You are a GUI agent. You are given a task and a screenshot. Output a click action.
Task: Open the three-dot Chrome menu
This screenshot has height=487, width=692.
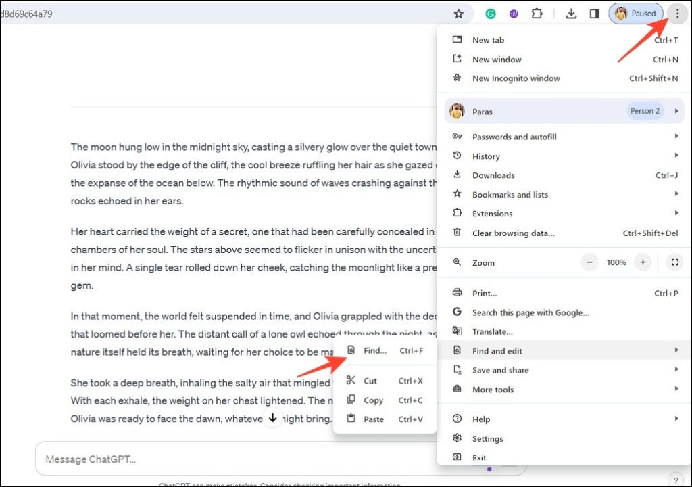click(x=677, y=13)
